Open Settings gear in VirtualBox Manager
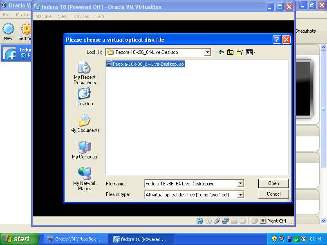Image resolution: width=327 pixels, height=245 pixels. [25, 31]
